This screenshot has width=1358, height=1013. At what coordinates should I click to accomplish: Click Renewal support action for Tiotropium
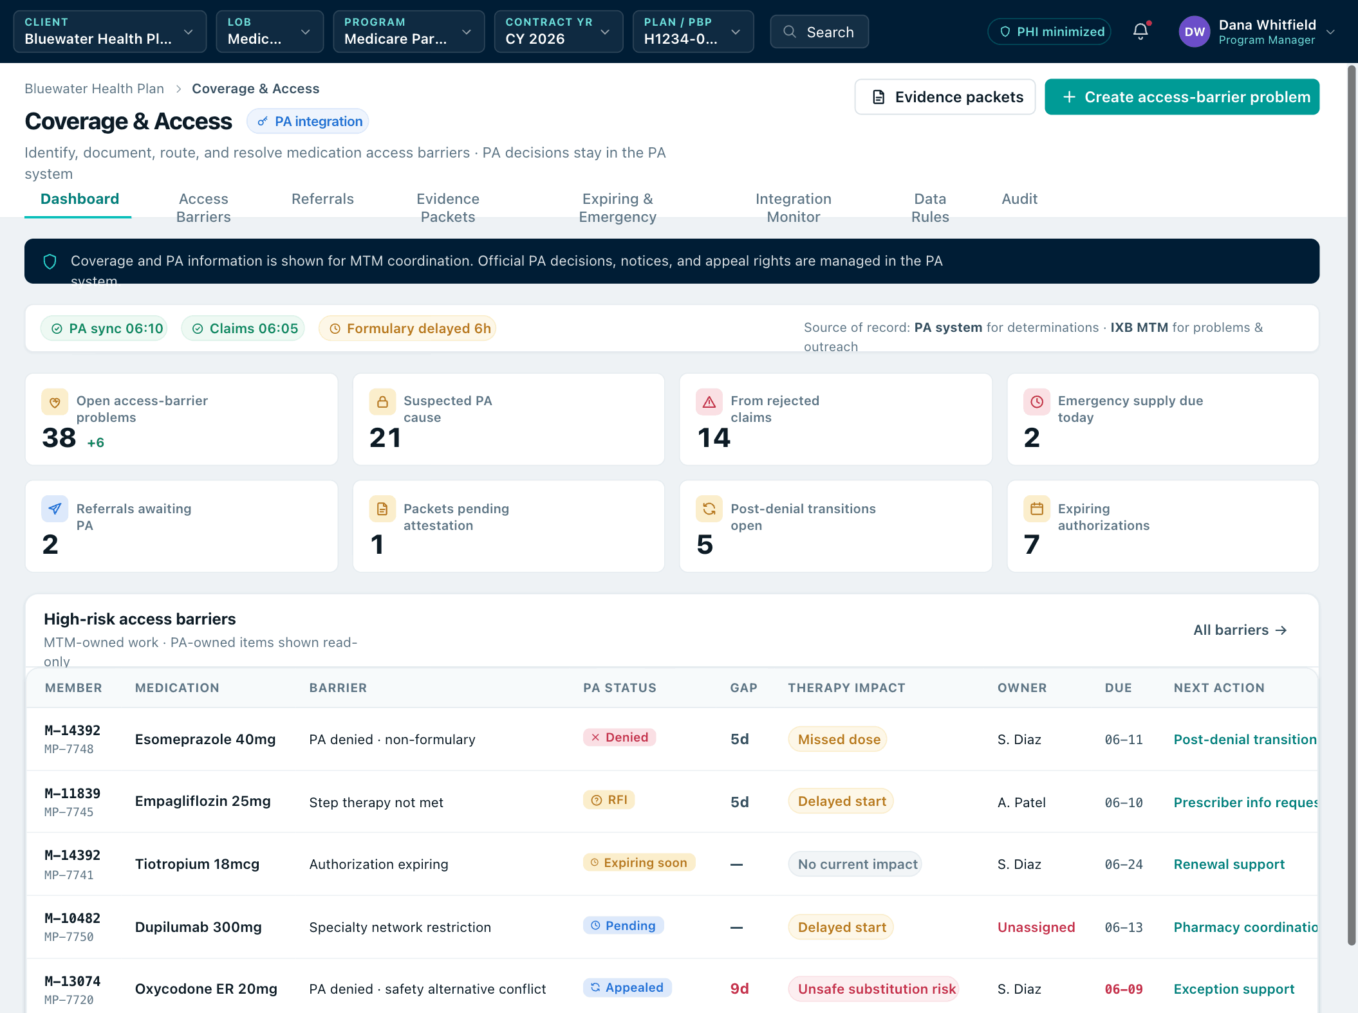coord(1229,864)
